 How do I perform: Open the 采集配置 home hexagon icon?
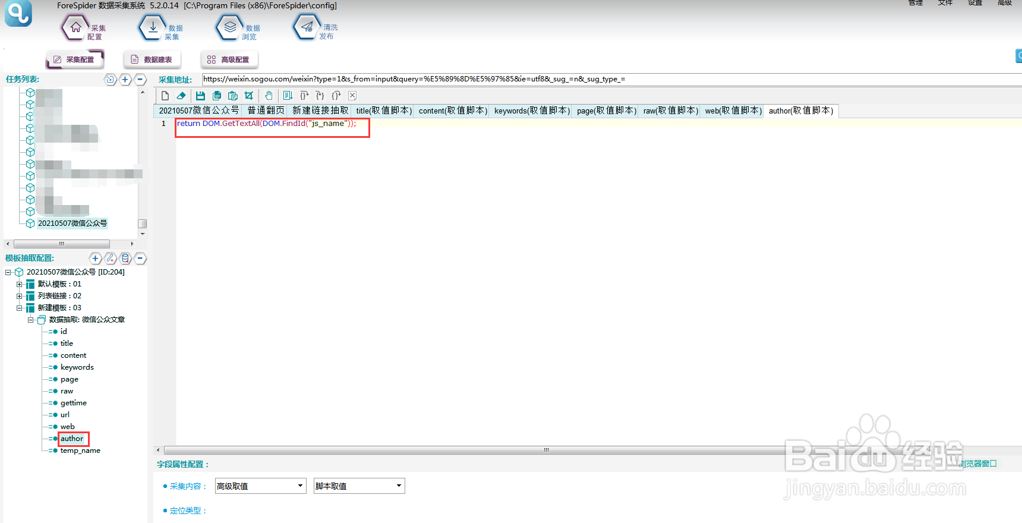[75, 27]
